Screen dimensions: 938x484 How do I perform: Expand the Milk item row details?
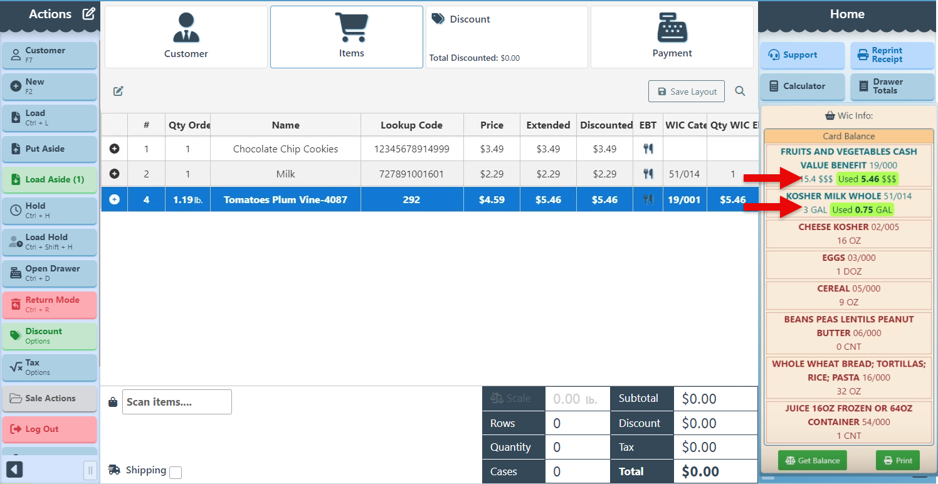[114, 174]
